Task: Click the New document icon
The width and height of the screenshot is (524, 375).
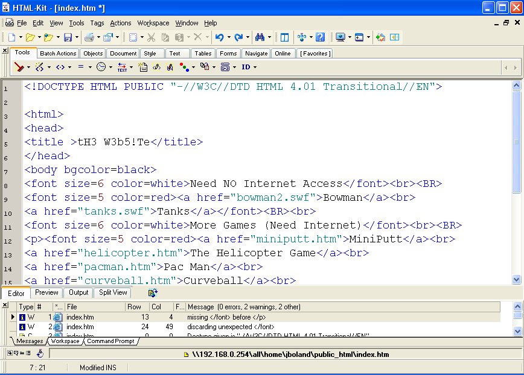Action: (x=12, y=37)
